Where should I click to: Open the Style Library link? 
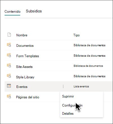pyautogui.click(x=25, y=77)
